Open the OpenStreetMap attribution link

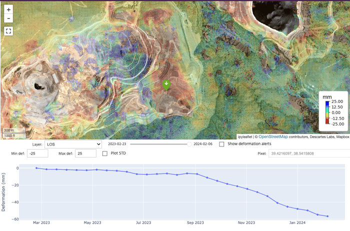tap(273, 136)
